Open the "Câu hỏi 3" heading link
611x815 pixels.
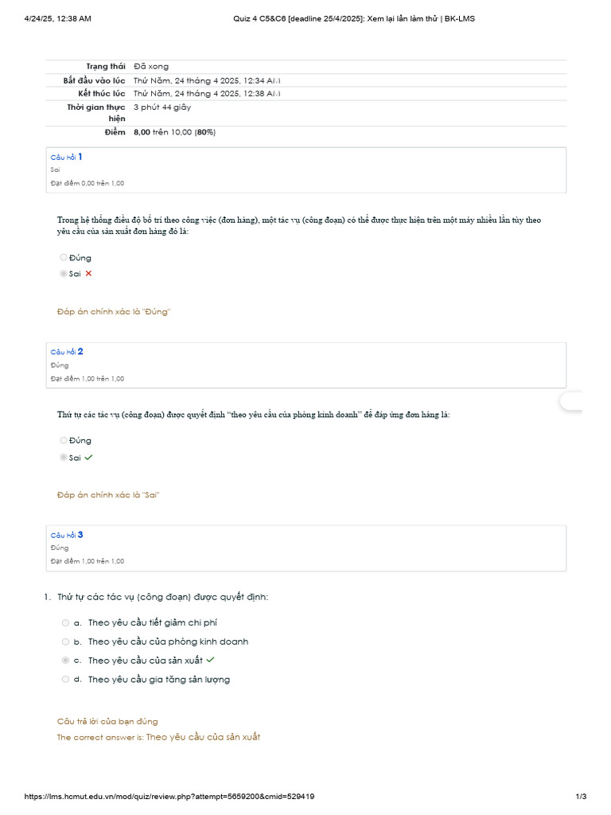pos(67,535)
